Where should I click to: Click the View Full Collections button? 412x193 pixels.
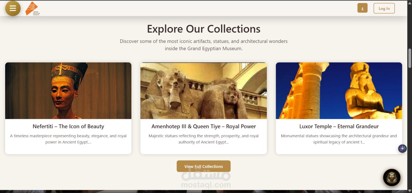tap(203, 166)
